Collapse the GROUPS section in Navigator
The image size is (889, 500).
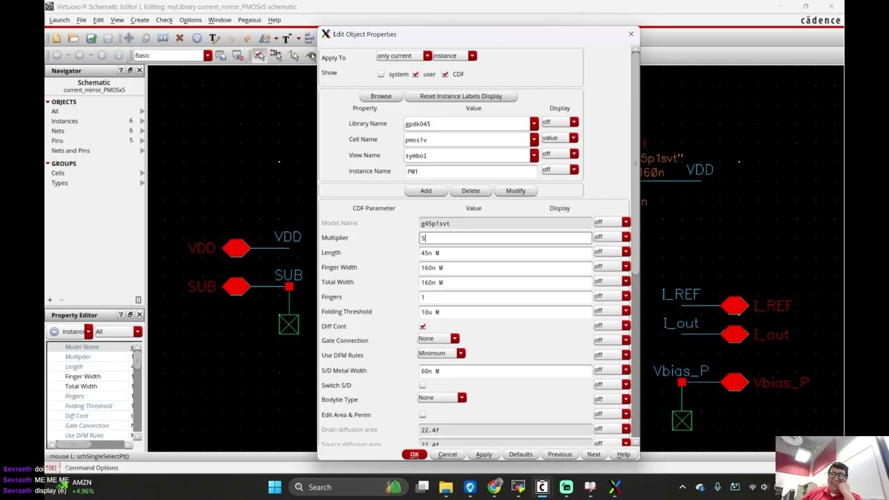point(47,164)
